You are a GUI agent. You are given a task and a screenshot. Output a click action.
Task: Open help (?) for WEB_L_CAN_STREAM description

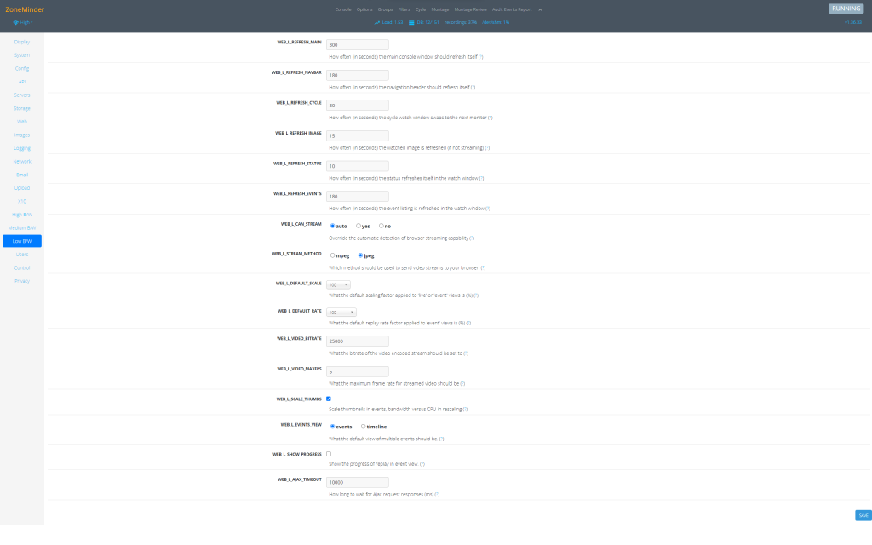point(472,238)
